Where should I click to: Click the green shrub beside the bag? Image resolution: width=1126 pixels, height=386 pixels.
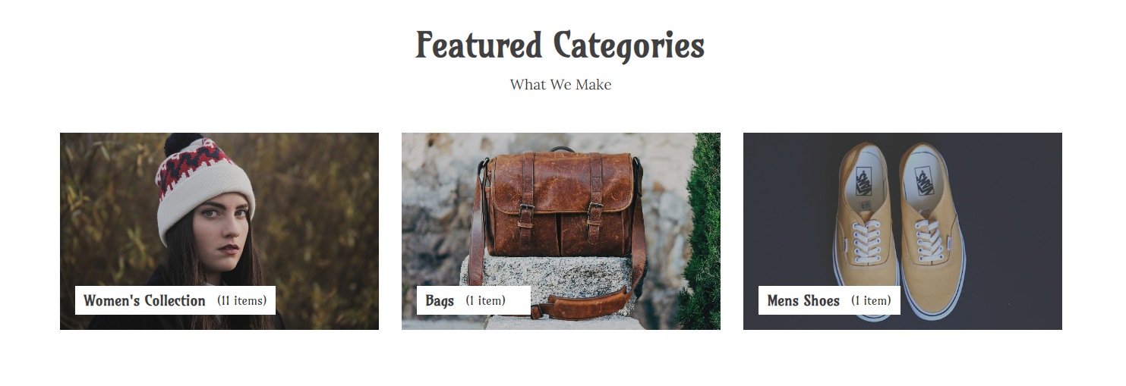700,231
